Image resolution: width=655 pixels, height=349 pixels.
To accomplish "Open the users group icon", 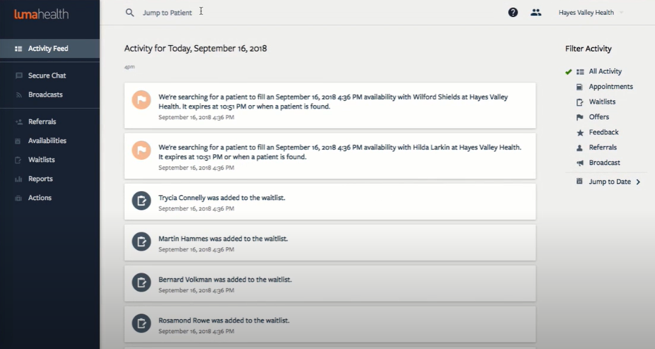I will point(536,12).
